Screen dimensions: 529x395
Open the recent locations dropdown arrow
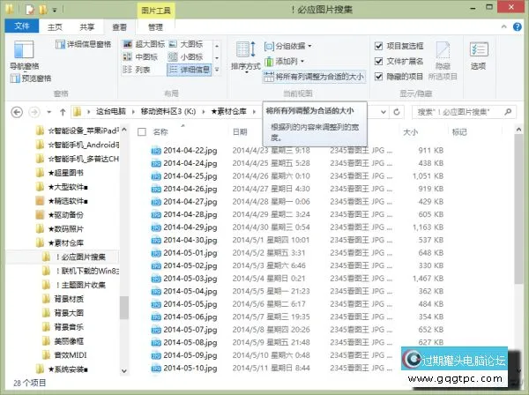pos(48,112)
